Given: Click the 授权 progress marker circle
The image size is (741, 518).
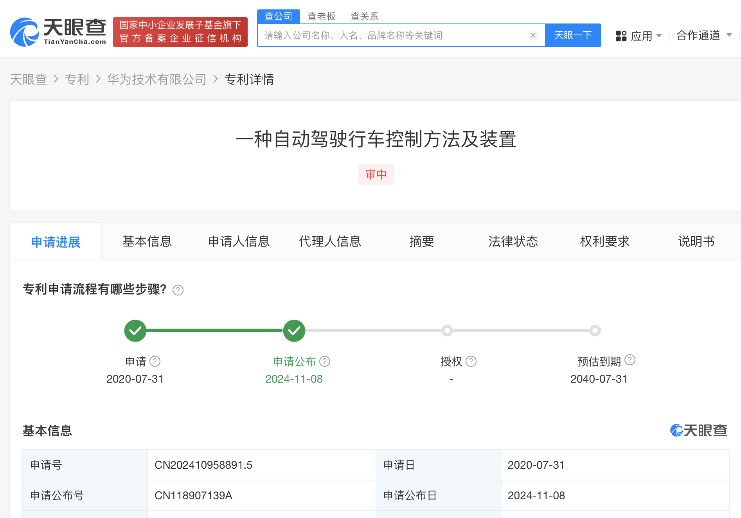Looking at the screenshot, I should (x=447, y=331).
